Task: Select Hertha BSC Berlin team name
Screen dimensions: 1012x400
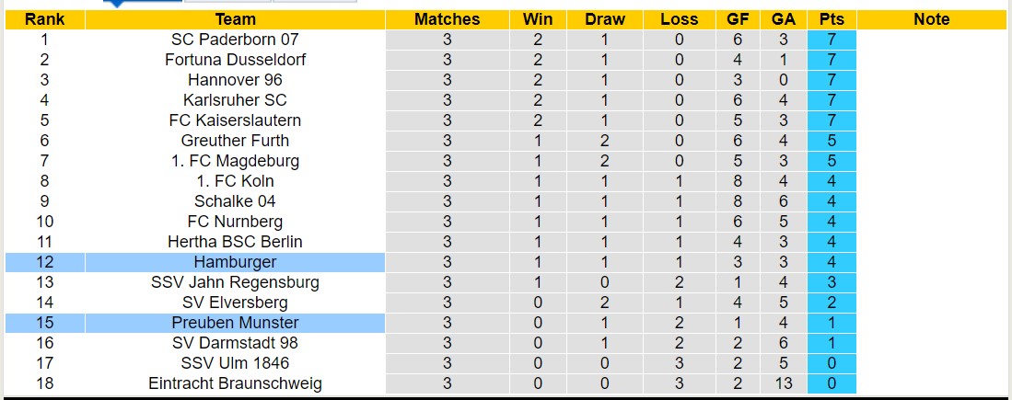Action: [x=235, y=242]
